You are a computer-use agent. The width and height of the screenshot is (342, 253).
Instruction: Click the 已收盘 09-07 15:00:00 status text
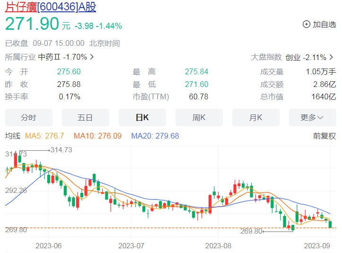pos(45,43)
